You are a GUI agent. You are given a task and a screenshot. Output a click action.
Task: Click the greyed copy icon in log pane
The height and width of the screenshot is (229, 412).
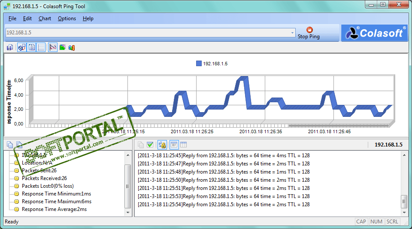(x=141, y=145)
